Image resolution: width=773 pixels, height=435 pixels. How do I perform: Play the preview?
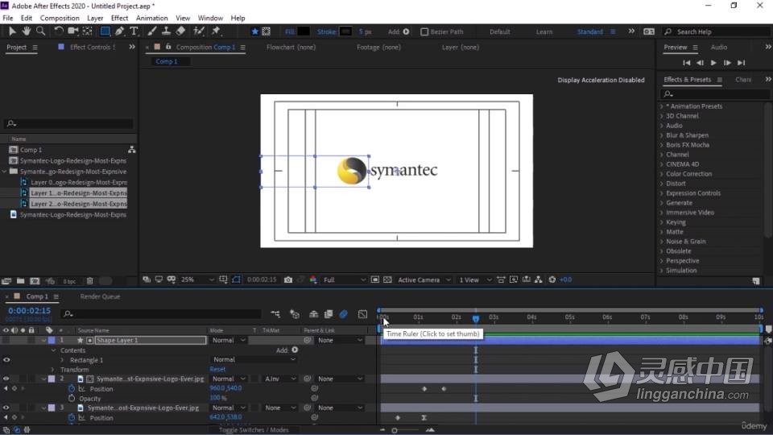coord(713,63)
